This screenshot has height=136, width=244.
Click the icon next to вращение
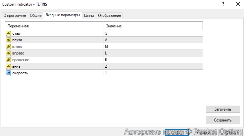pos(9,60)
